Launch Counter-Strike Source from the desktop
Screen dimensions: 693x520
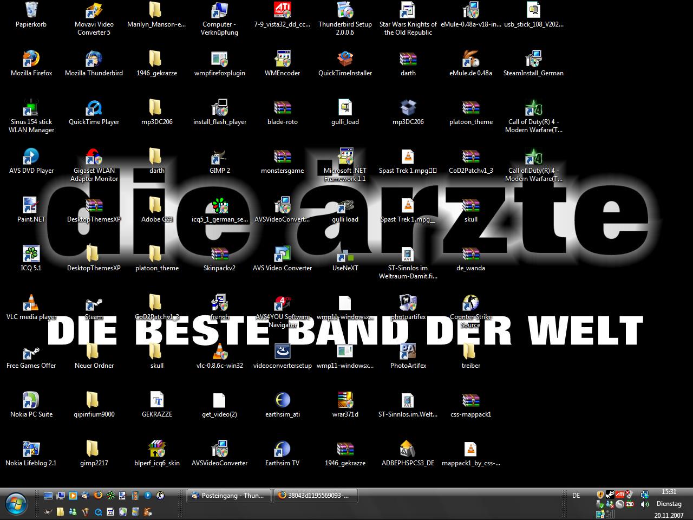coord(470,304)
